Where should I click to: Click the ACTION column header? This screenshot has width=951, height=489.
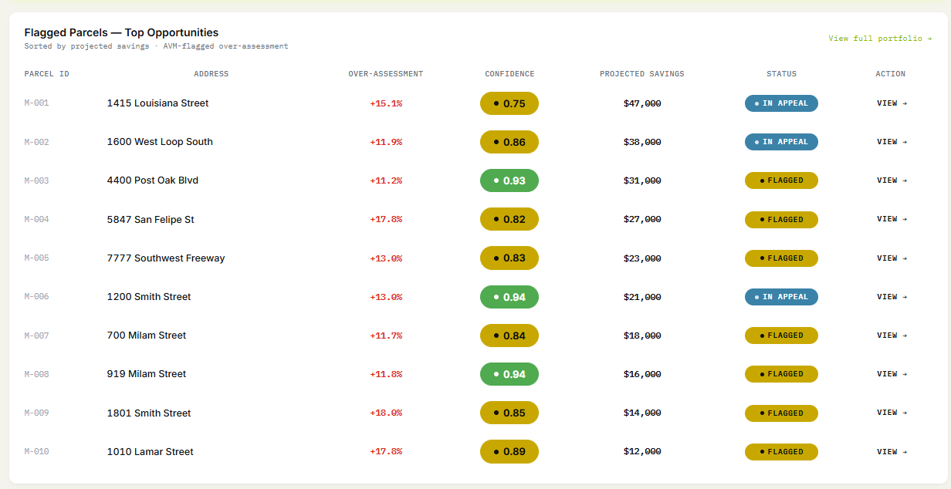(x=891, y=74)
